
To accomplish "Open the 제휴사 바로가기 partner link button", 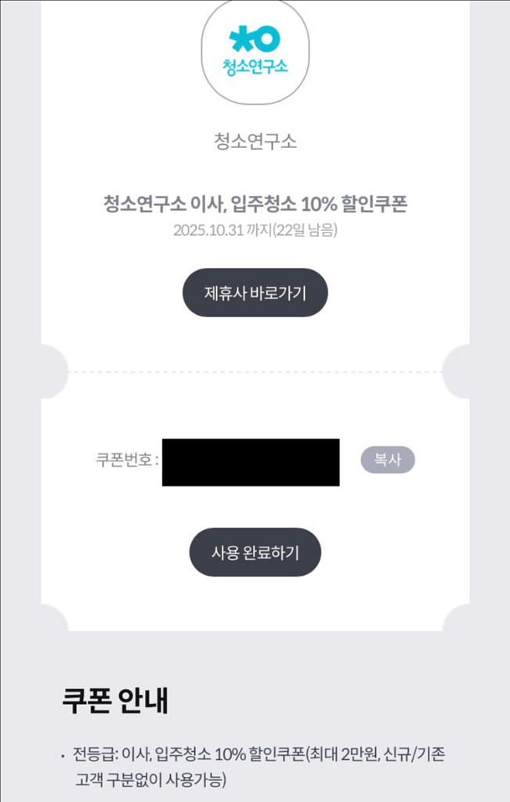I will click(x=255, y=293).
